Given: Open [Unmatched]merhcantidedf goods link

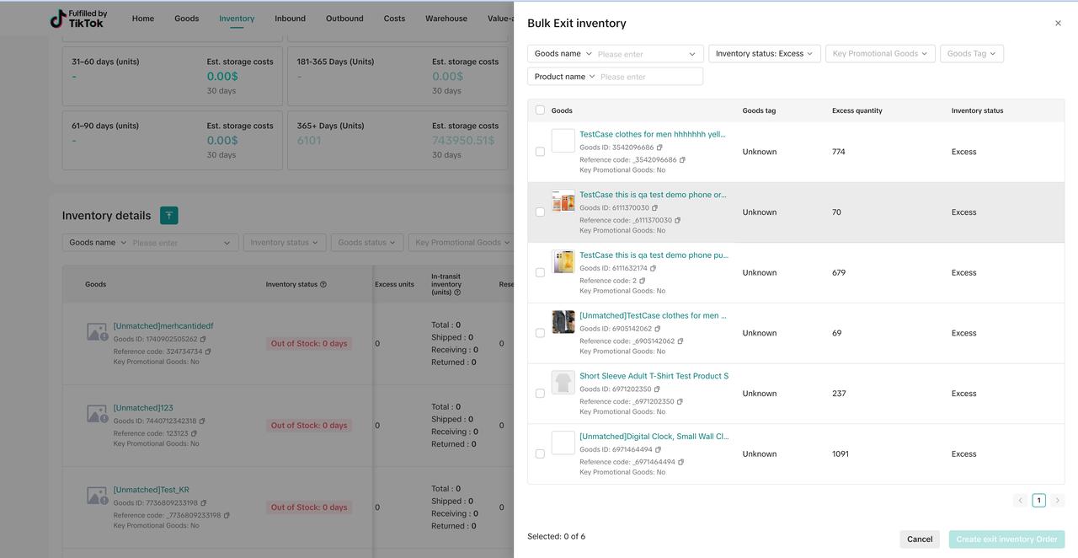Looking at the screenshot, I should pos(163,326).
